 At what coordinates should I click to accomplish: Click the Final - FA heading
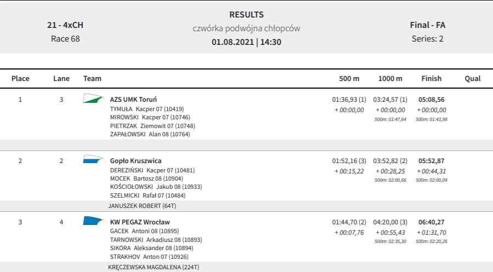[x=428, y=25]
